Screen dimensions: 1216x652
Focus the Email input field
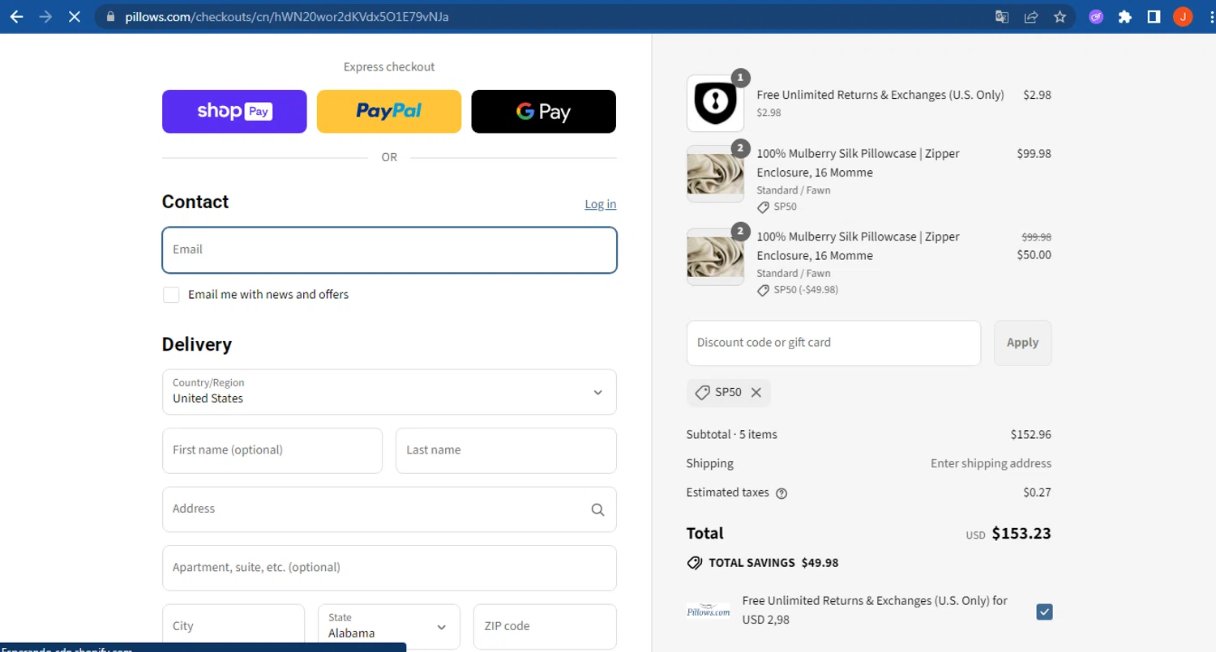click(389, 249)
